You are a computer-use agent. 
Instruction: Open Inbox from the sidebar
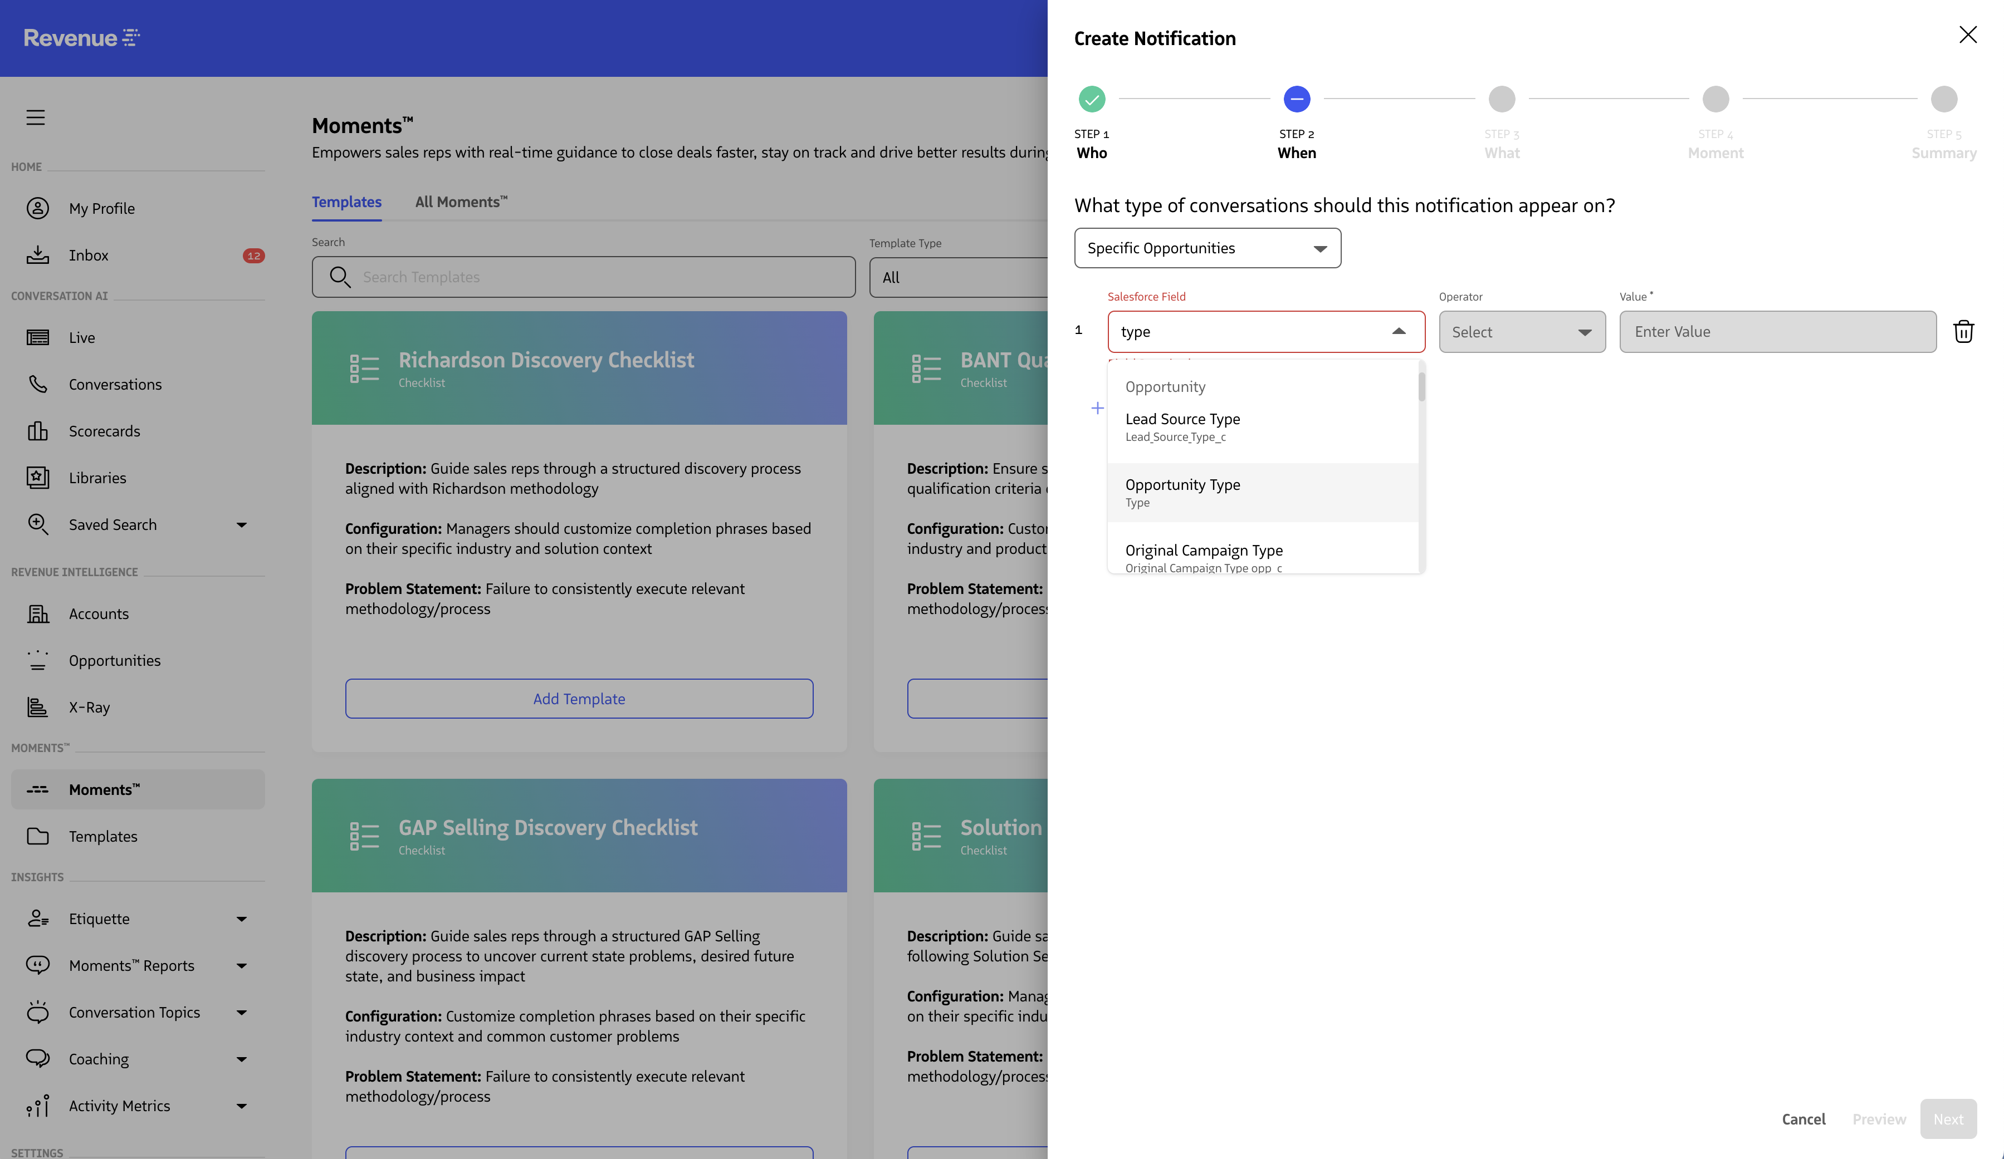[138, 255]
